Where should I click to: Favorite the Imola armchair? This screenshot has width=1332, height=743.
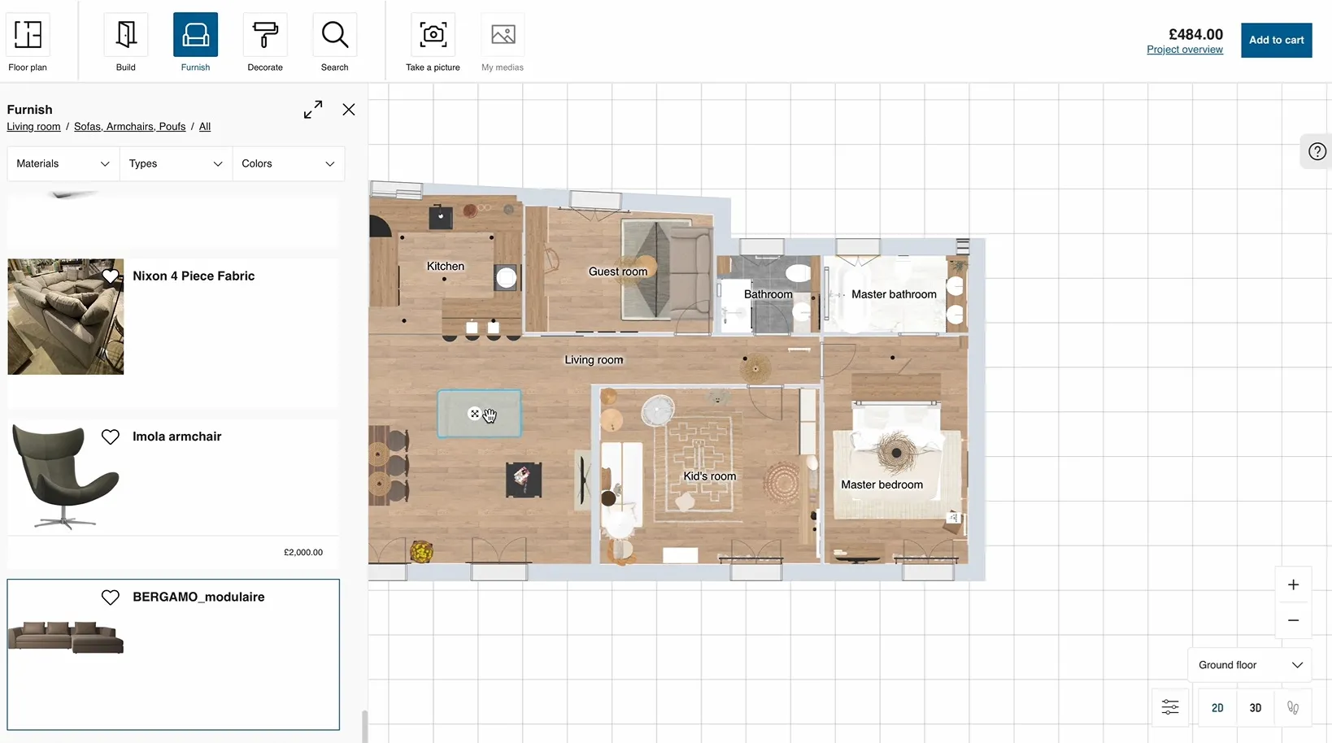coord(111,436)
